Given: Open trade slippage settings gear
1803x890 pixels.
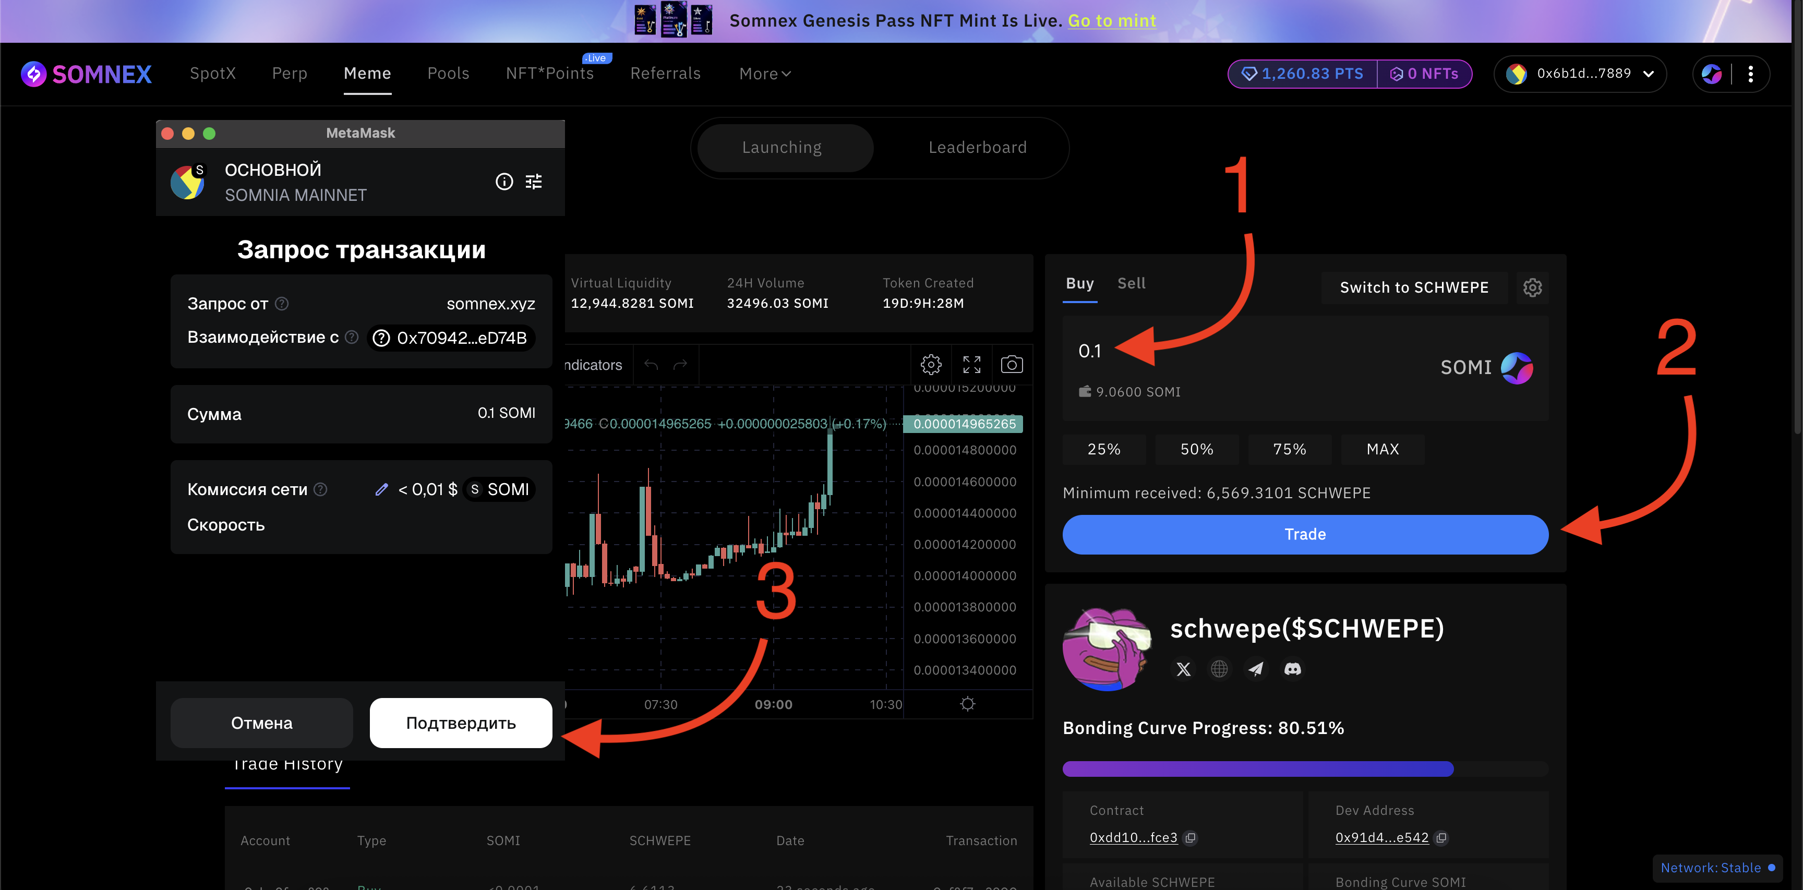Looking at the screenshot, I should point(1532,287).
